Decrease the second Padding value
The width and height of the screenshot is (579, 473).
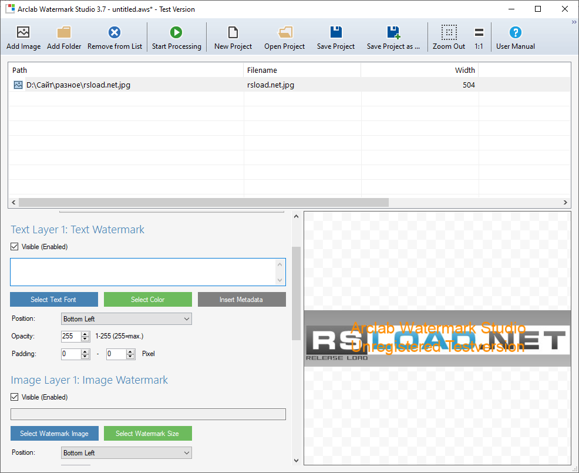tap(130, 357)
